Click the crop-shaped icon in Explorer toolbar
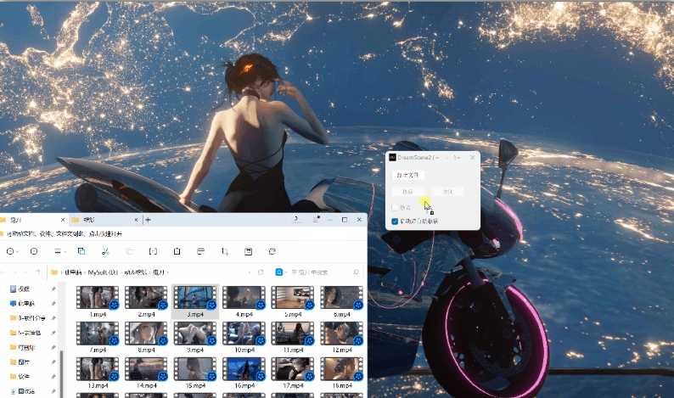 224,251
